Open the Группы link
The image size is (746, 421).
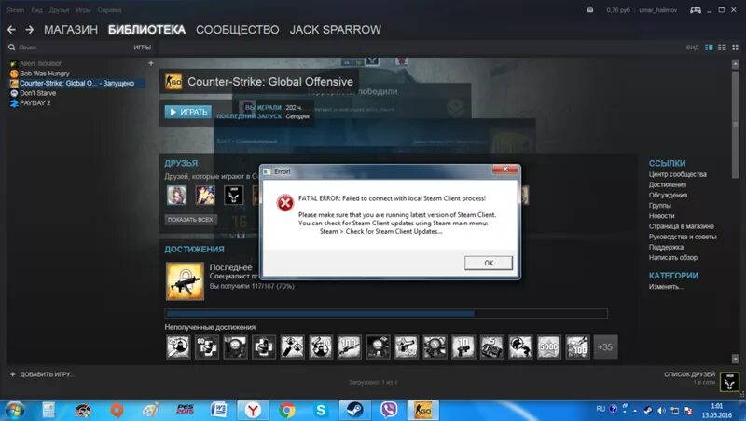pyautogui.click(x=660, y=206)
